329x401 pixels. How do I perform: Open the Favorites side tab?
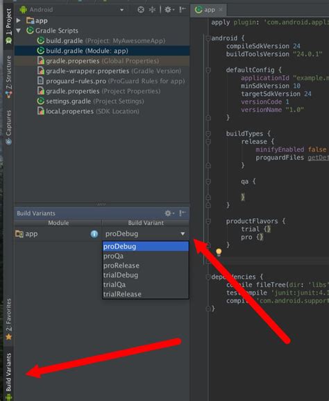8,319
